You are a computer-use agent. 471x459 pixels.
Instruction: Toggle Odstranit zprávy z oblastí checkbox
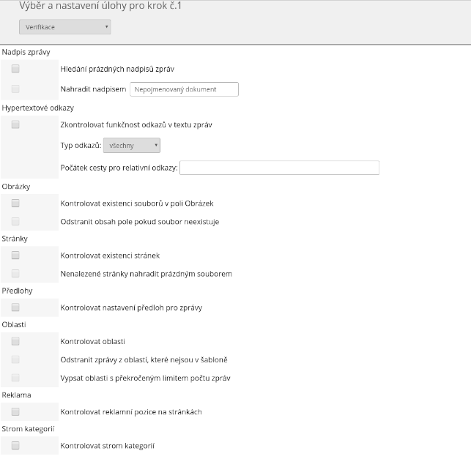point(15,359)
